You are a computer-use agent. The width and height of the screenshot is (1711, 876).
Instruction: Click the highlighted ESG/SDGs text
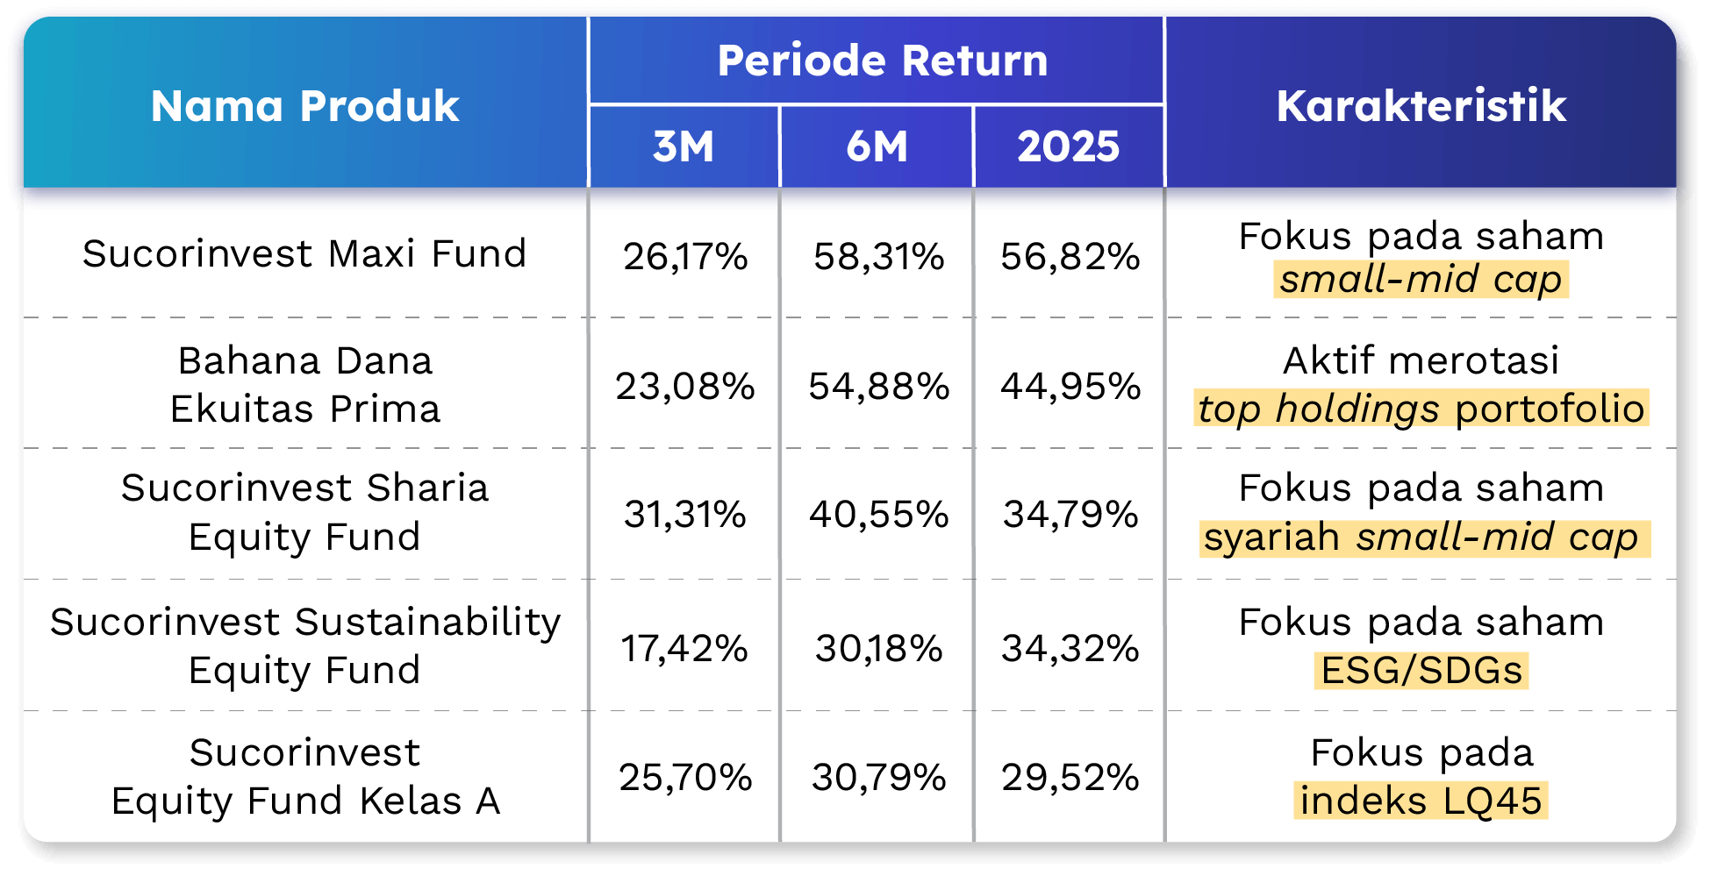tap(1421, 671)
